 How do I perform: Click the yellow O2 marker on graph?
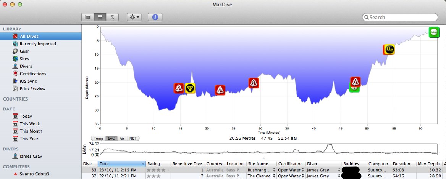(389, 49)
